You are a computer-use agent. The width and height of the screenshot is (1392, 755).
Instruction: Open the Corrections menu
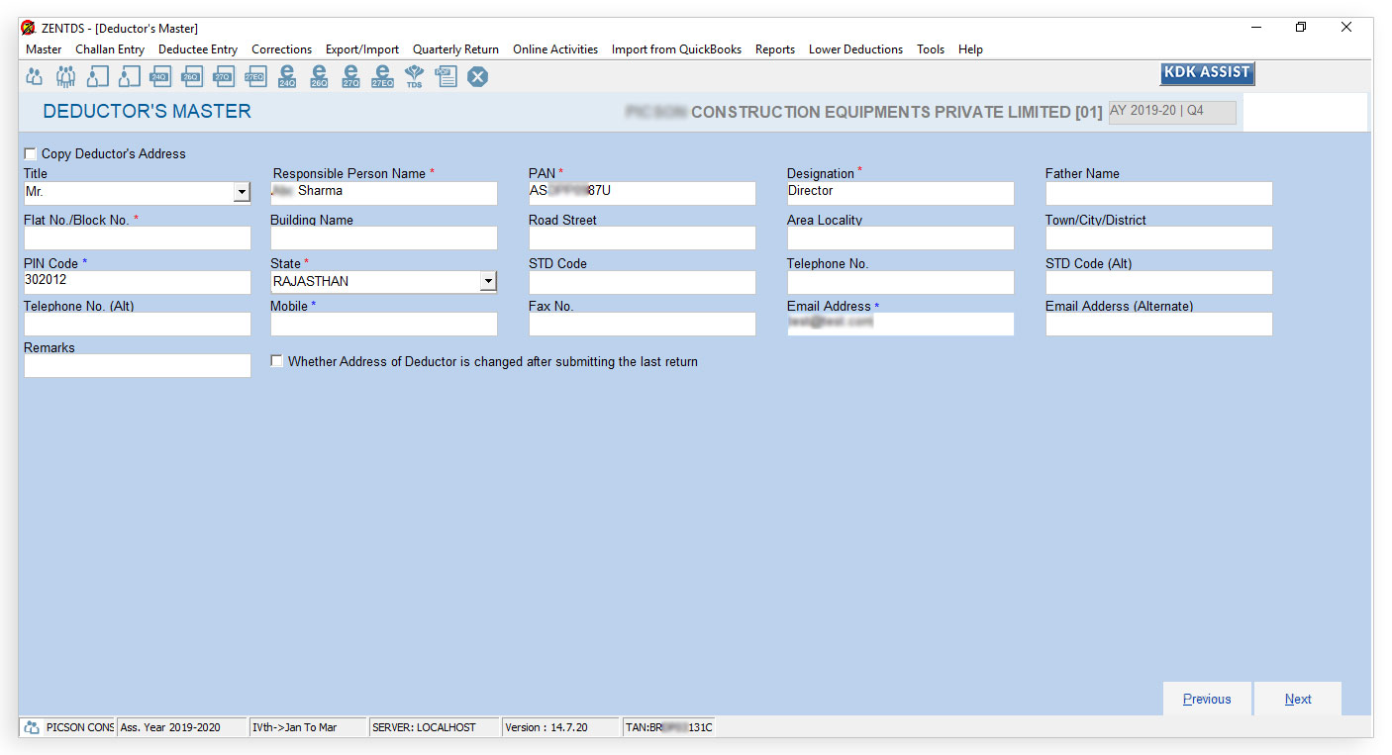pyautogui.click(x=282, y=49)
